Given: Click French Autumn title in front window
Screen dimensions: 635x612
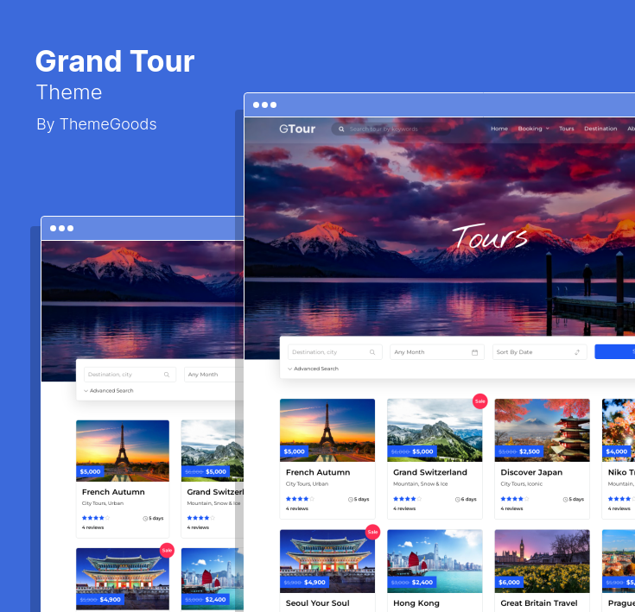Looking at the screenshot, I should tap(318, 472).
